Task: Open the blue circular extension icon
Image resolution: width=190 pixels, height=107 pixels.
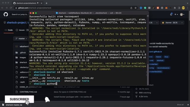Action: pyautogui.click(x=141, y=8)
